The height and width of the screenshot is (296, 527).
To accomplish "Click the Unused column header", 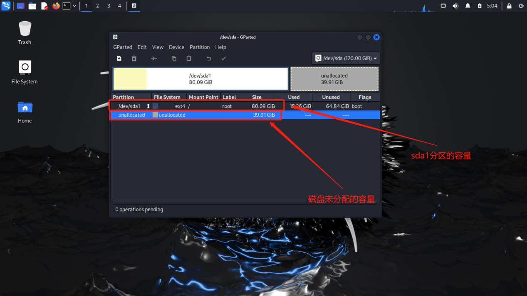I will tap(331, 97).
